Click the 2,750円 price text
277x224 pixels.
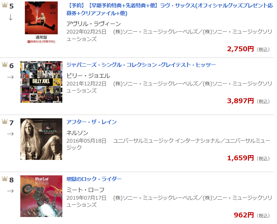point(240,49)
